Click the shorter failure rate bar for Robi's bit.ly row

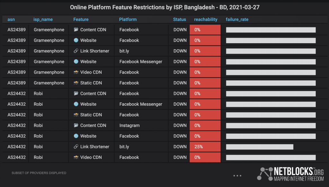[x=260, y=147]
